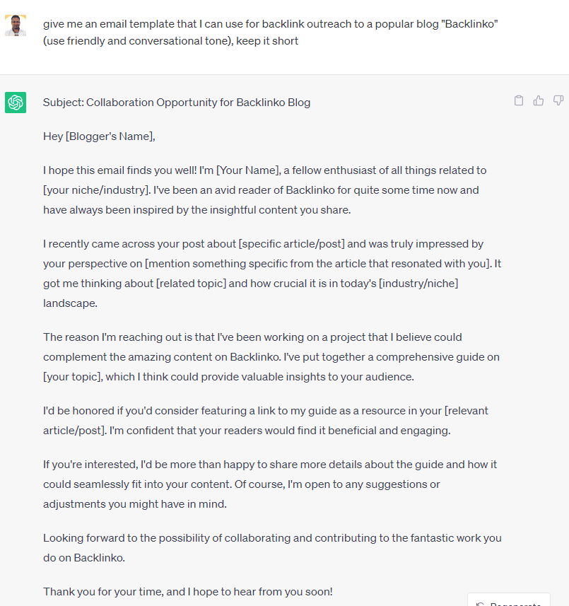The width and height of the screenshot is (569, 606).
Task: Copy the response with the clipboard icon
Action: (519, 100)
